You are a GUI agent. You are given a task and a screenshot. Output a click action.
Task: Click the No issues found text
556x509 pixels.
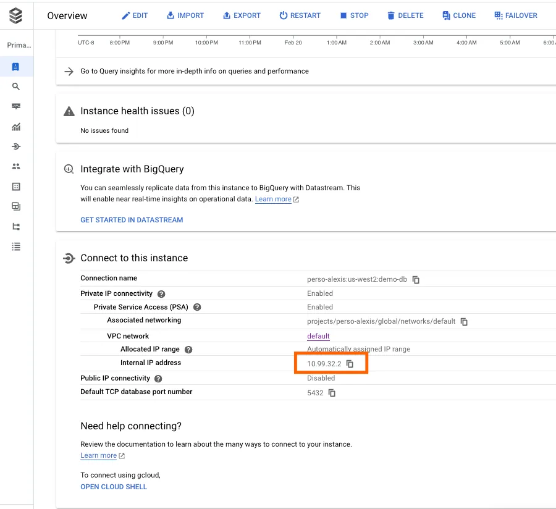(104, 130)
